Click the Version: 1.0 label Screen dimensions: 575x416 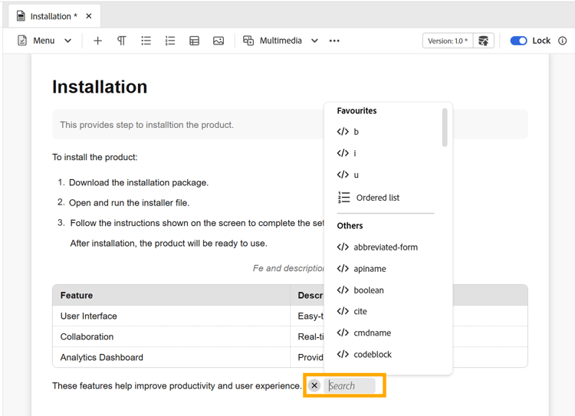(448, 41)
